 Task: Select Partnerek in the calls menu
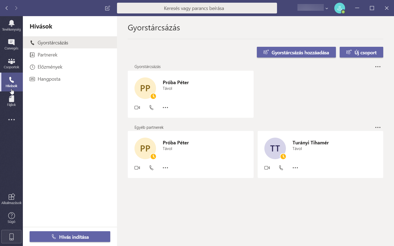point(48,55)
